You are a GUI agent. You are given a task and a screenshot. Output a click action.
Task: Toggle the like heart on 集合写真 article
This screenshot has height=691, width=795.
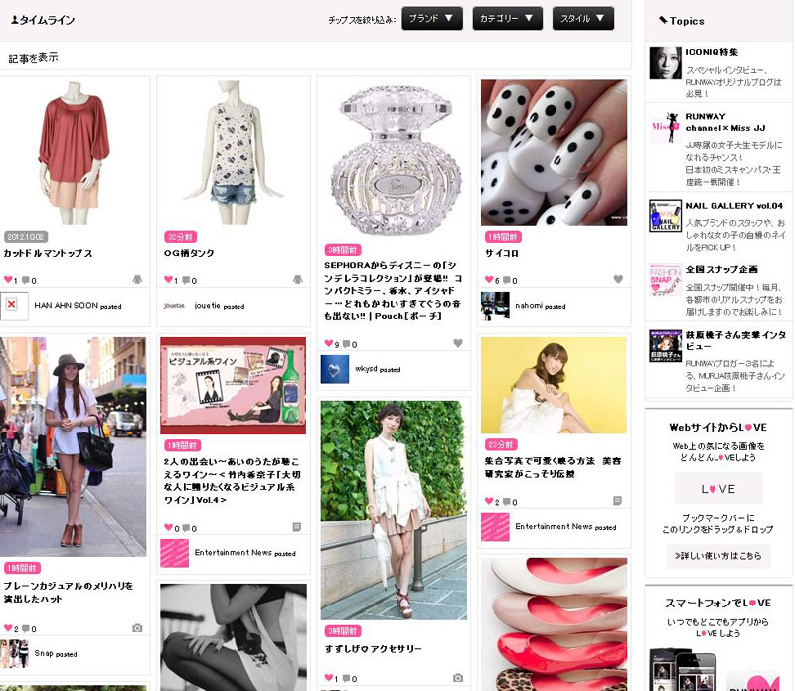pyautogui.click(x=489, y=501)
